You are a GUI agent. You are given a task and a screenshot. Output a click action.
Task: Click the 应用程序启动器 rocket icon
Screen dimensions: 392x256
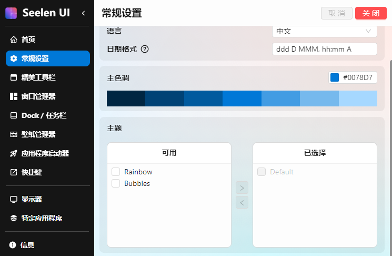[x=14, y=153]
